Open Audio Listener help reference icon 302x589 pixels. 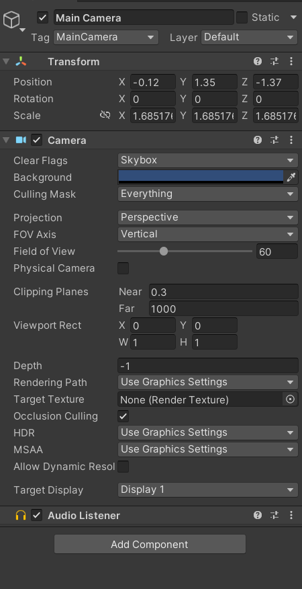tap(257, 515)
